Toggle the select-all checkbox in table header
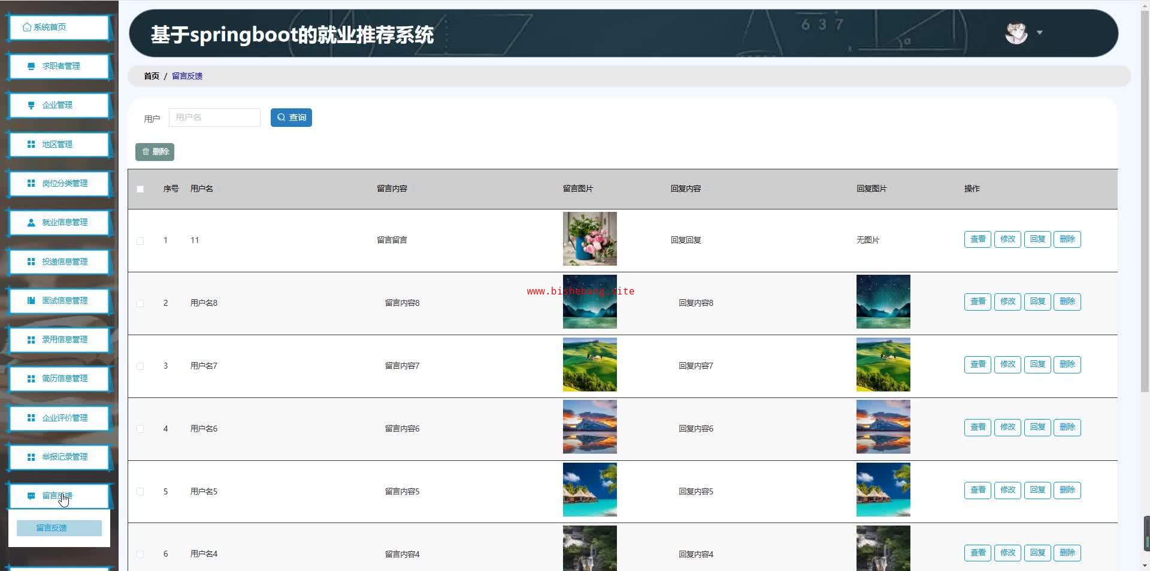The image size is (1150, 571). click(140, 189)
